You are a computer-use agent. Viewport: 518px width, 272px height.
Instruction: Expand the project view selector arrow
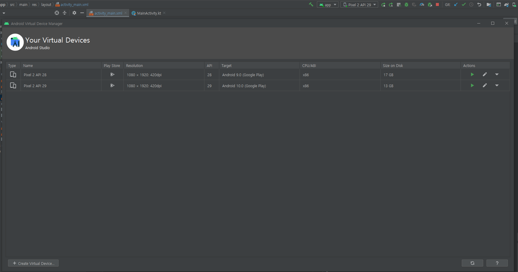coord(4,13)
